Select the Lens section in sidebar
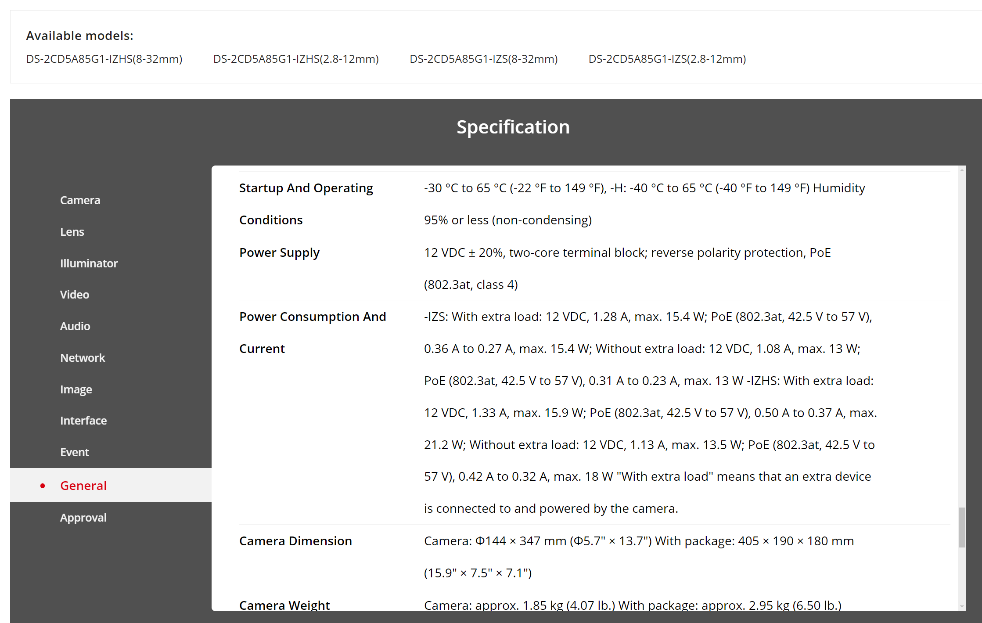The height and width of the screenshot is (623, 982). [x=72, y=231]
